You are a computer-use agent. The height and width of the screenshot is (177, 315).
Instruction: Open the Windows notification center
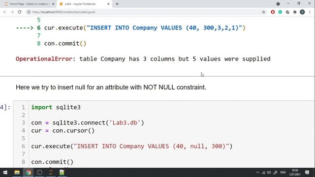pyautogui.click(x=307, y=173)
